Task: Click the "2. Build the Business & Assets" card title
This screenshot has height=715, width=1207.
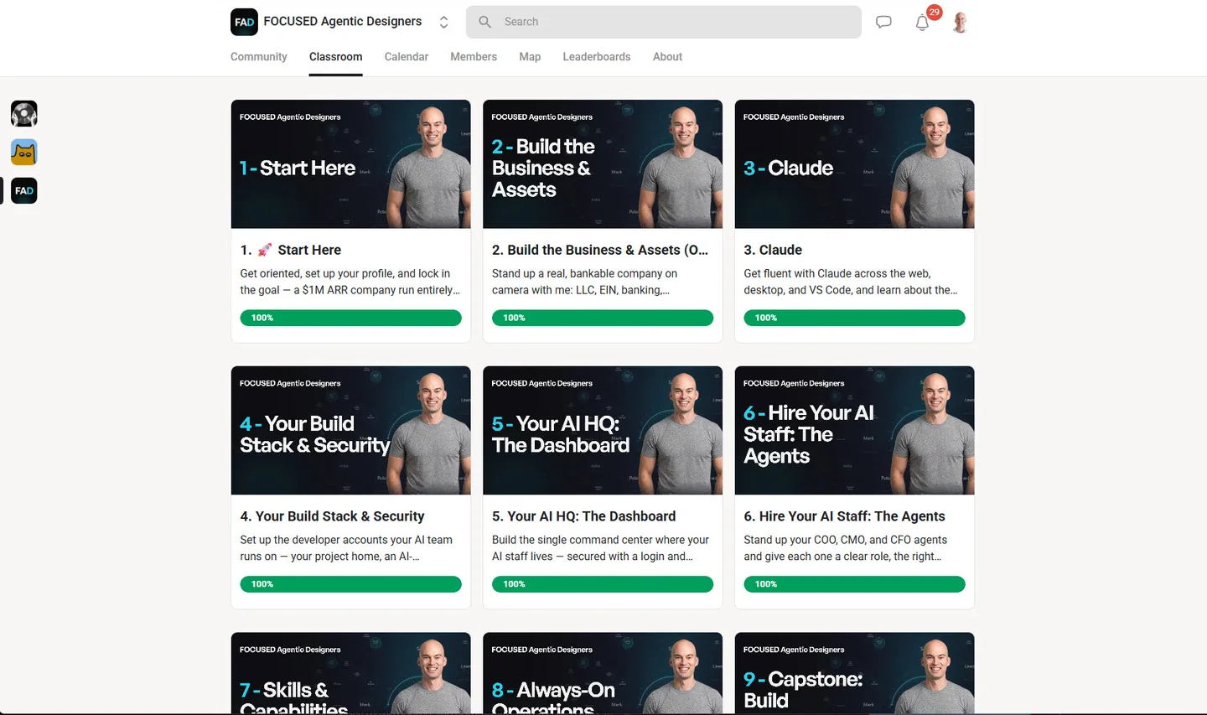Action: [600, 250]
